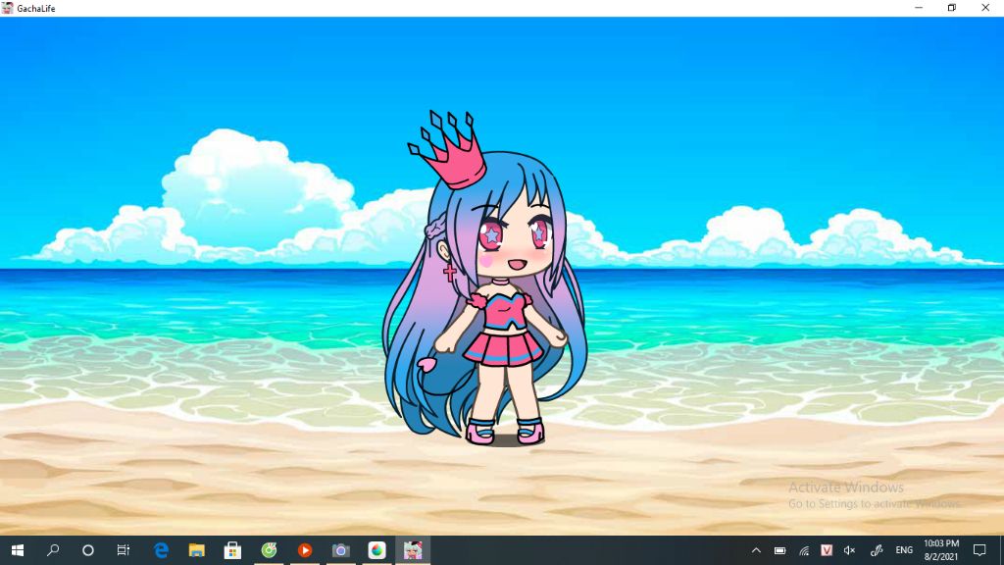Open Cortana circle on taskbar
This screenshot has height=565, width=1004.
(x=88, y=550)
